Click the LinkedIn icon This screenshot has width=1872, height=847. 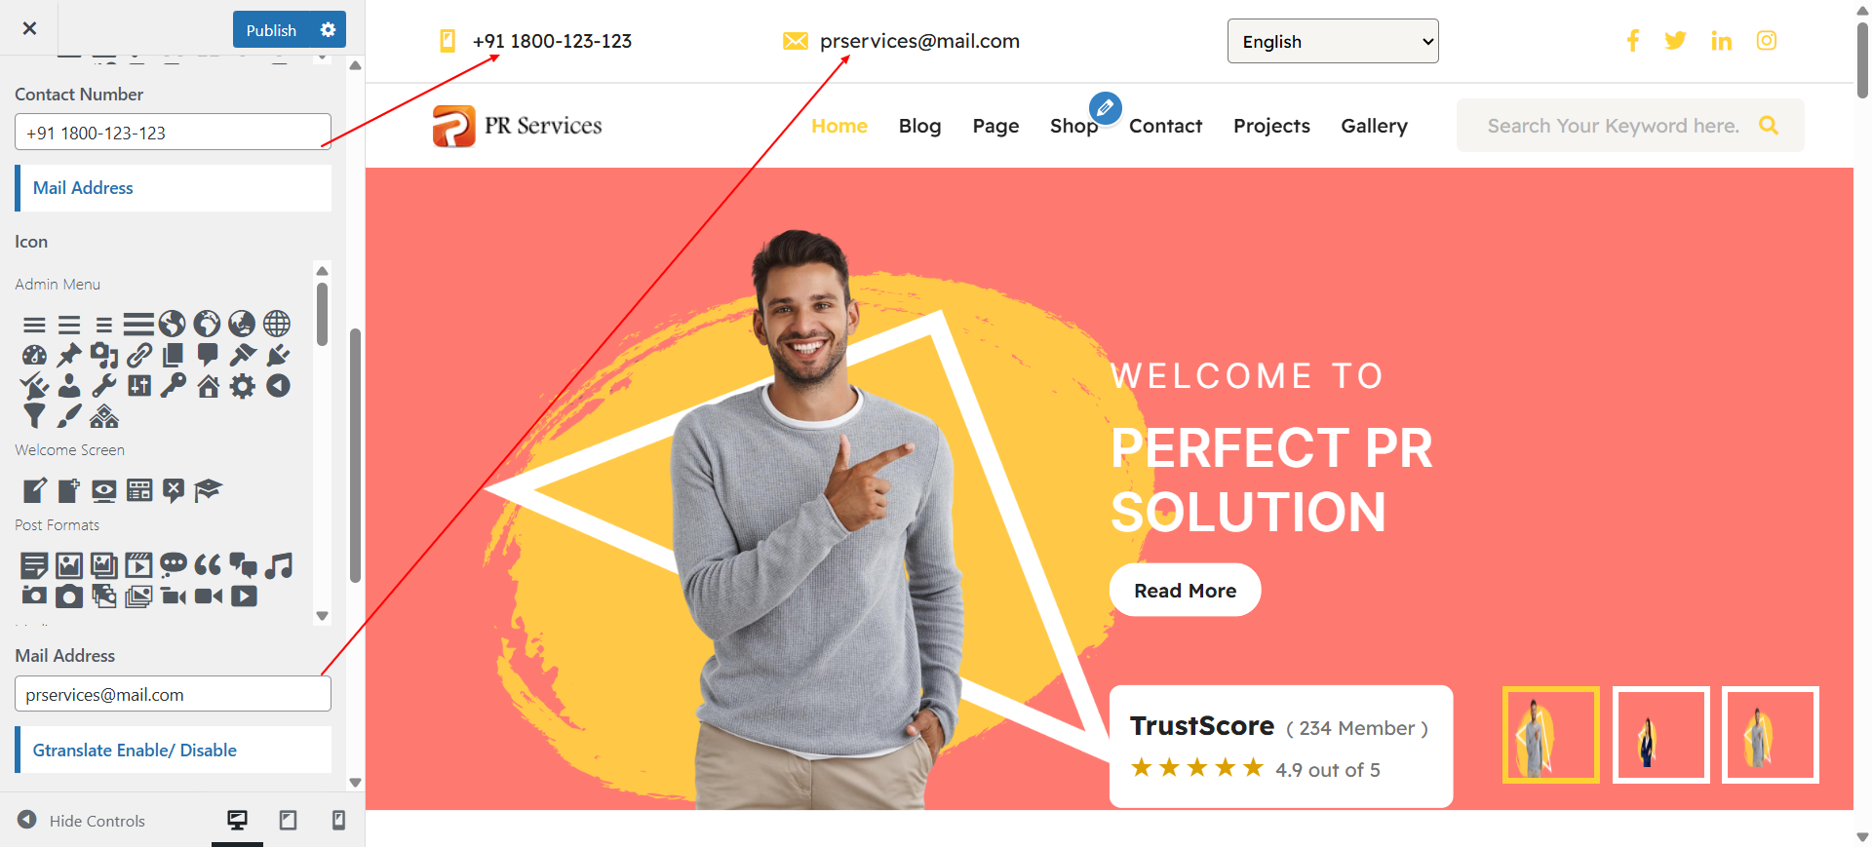pos(1721,41)
